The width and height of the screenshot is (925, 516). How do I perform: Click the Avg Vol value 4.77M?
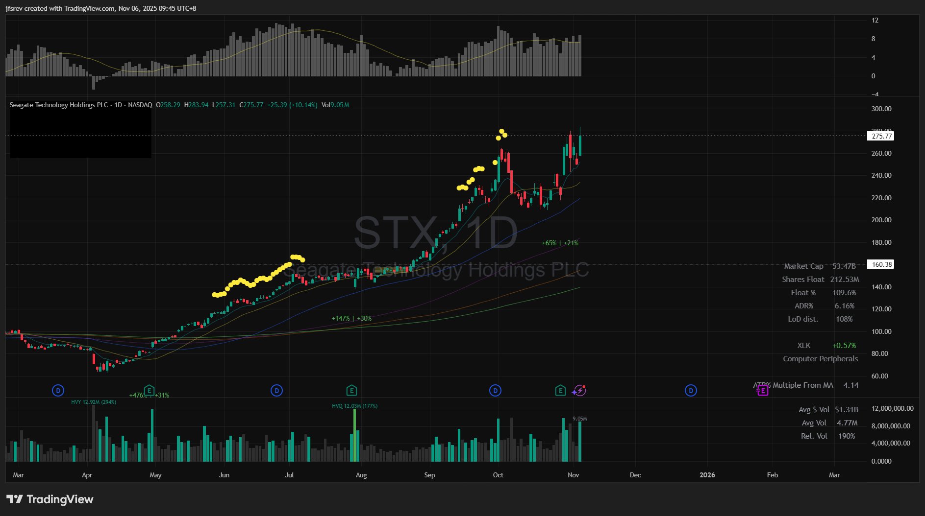pos(847,423)
